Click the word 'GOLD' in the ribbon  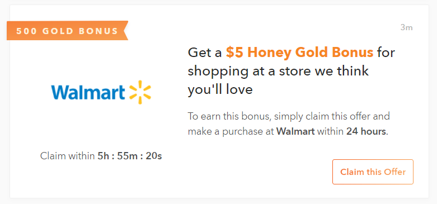59,31
